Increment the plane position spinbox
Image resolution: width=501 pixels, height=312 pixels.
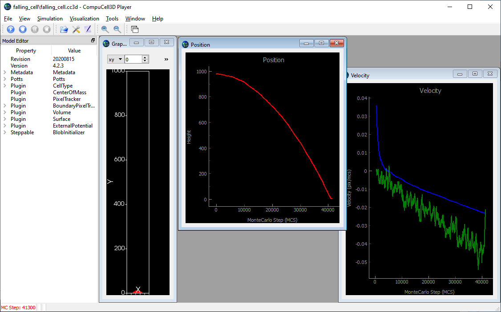point(145,57)
